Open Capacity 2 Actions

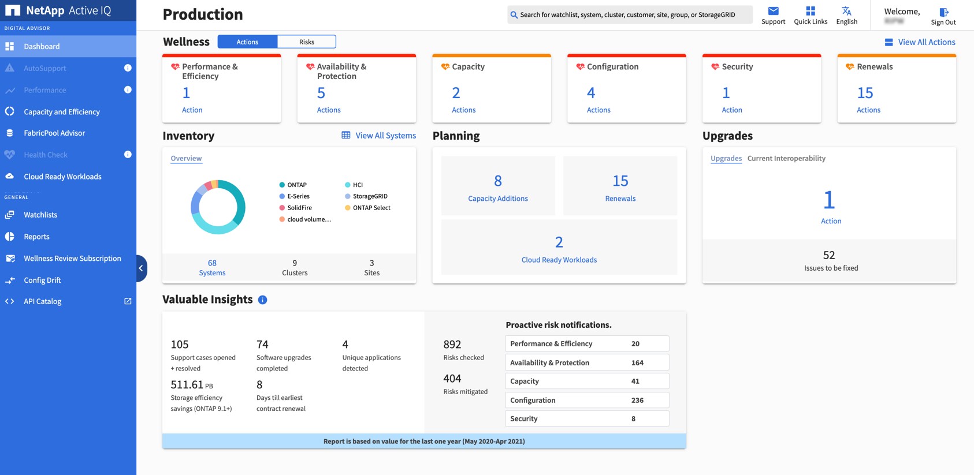(463, 100)
